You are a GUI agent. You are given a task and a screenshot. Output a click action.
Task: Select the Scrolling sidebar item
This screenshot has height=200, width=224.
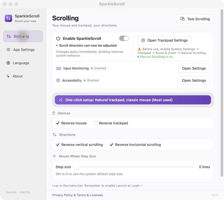(23, 36)
